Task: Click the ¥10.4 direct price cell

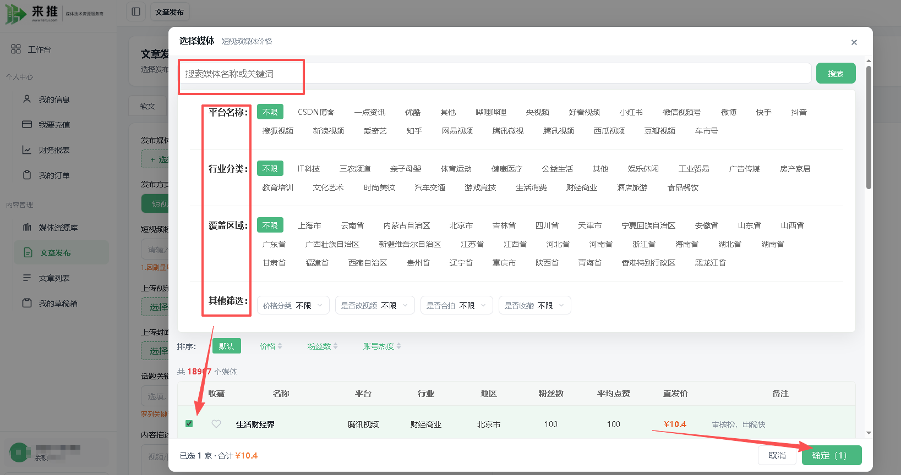Action: pos(675,424)
